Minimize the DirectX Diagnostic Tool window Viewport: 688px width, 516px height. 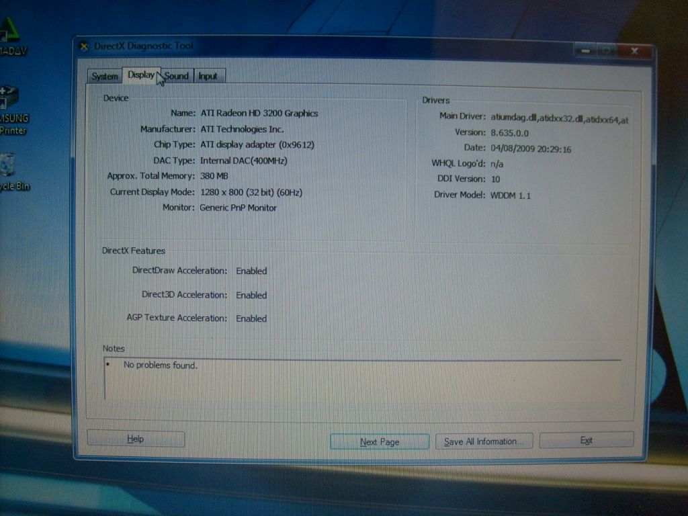click(x=585, y=51)
